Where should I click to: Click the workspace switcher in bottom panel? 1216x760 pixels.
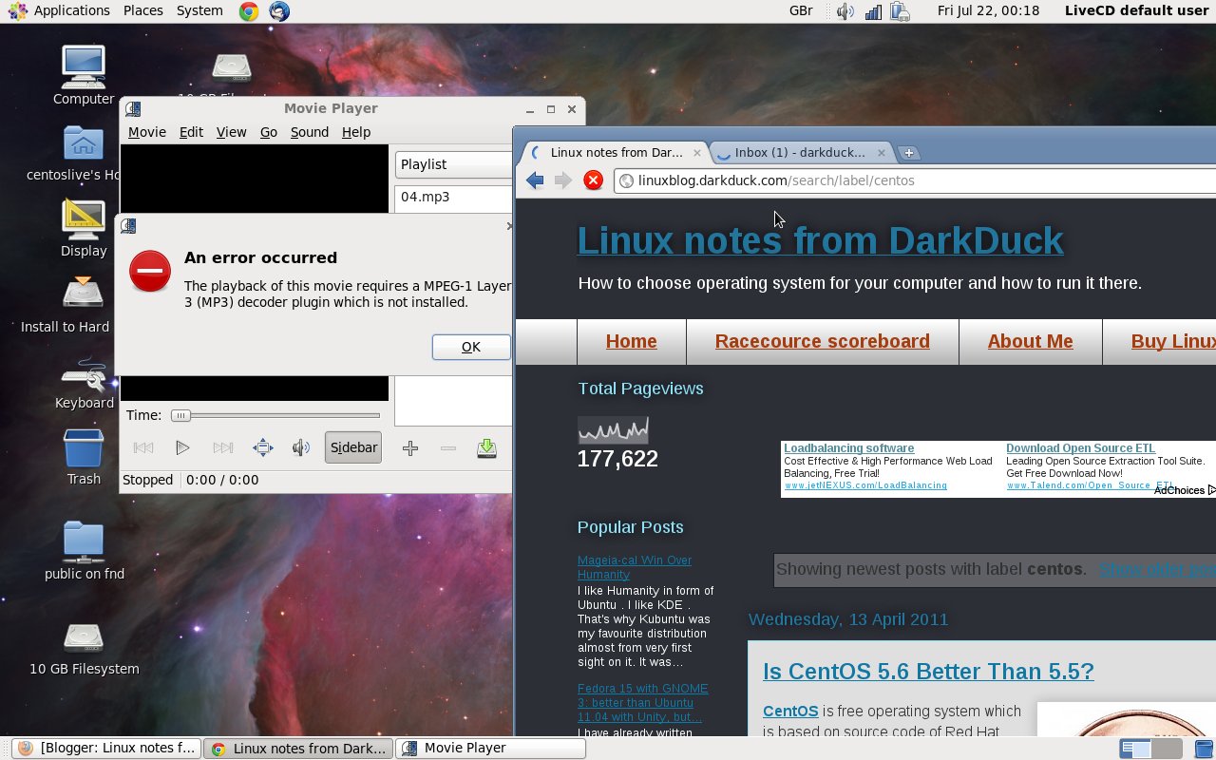pyautogui.click(x=1152, y=749)
